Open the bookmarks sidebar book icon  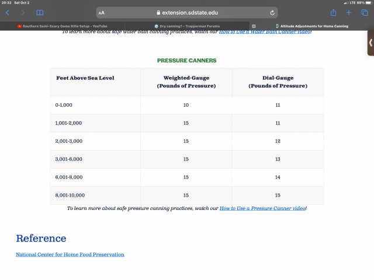[40, 12]
